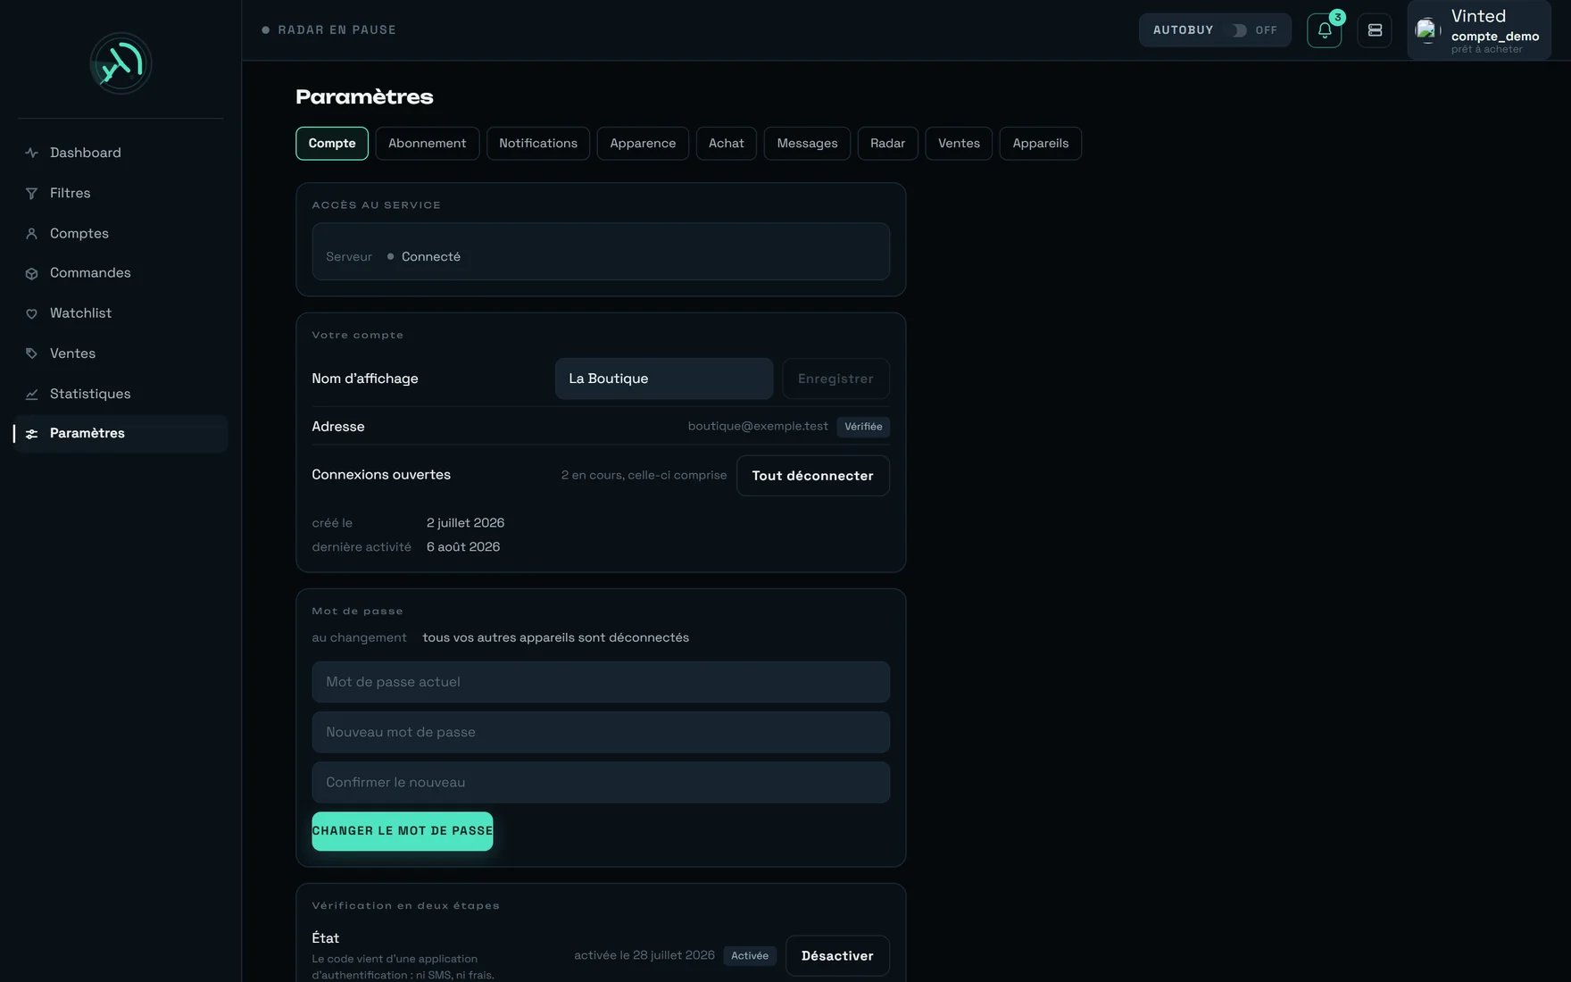Click the Connecté server status
The image size is (1571, 982).
click(431, 257)
